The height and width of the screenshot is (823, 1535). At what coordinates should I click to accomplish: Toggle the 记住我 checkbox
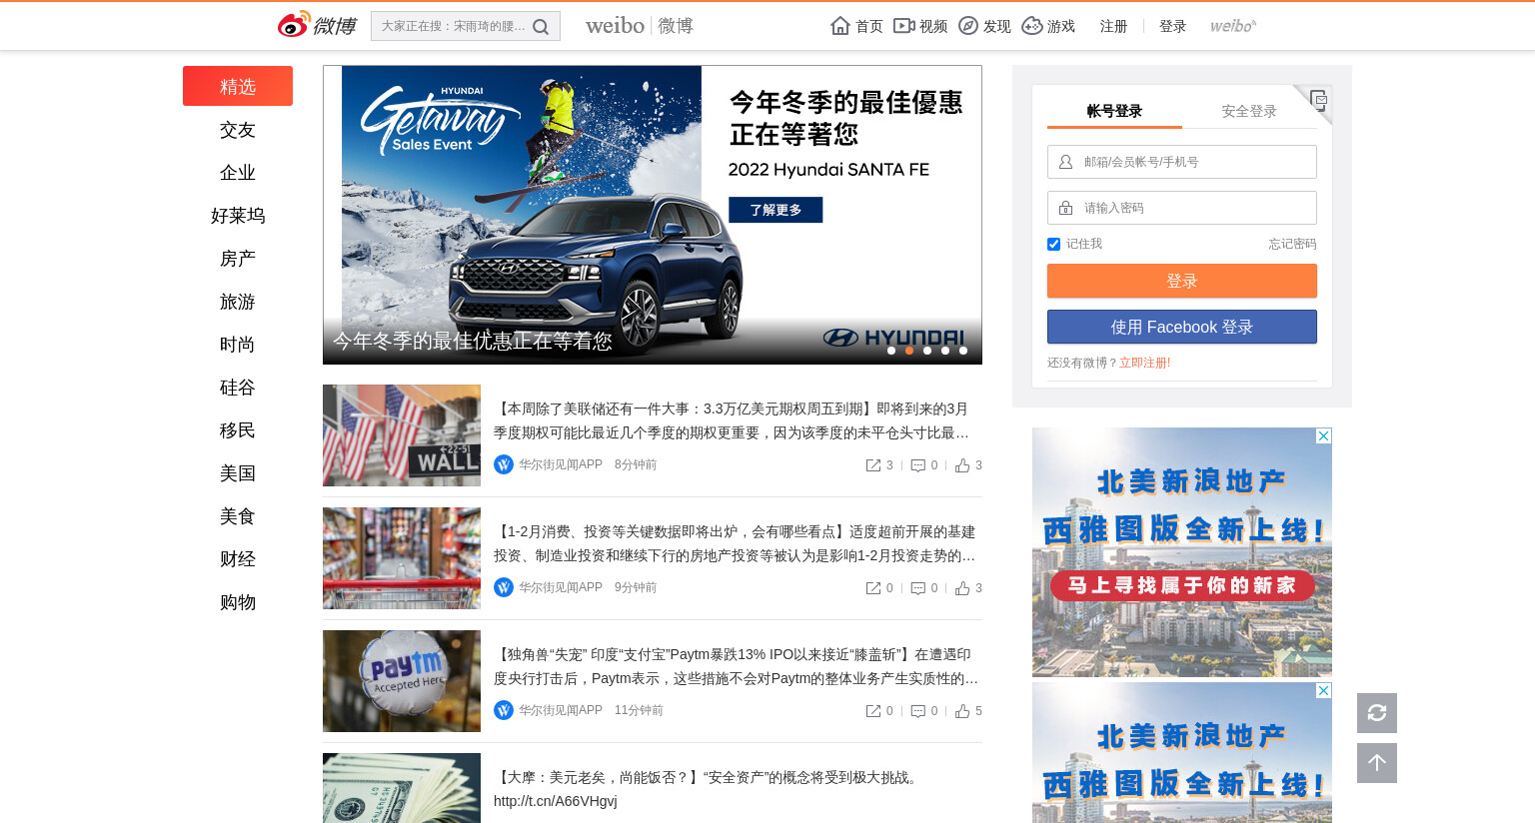click(1053, 244)
